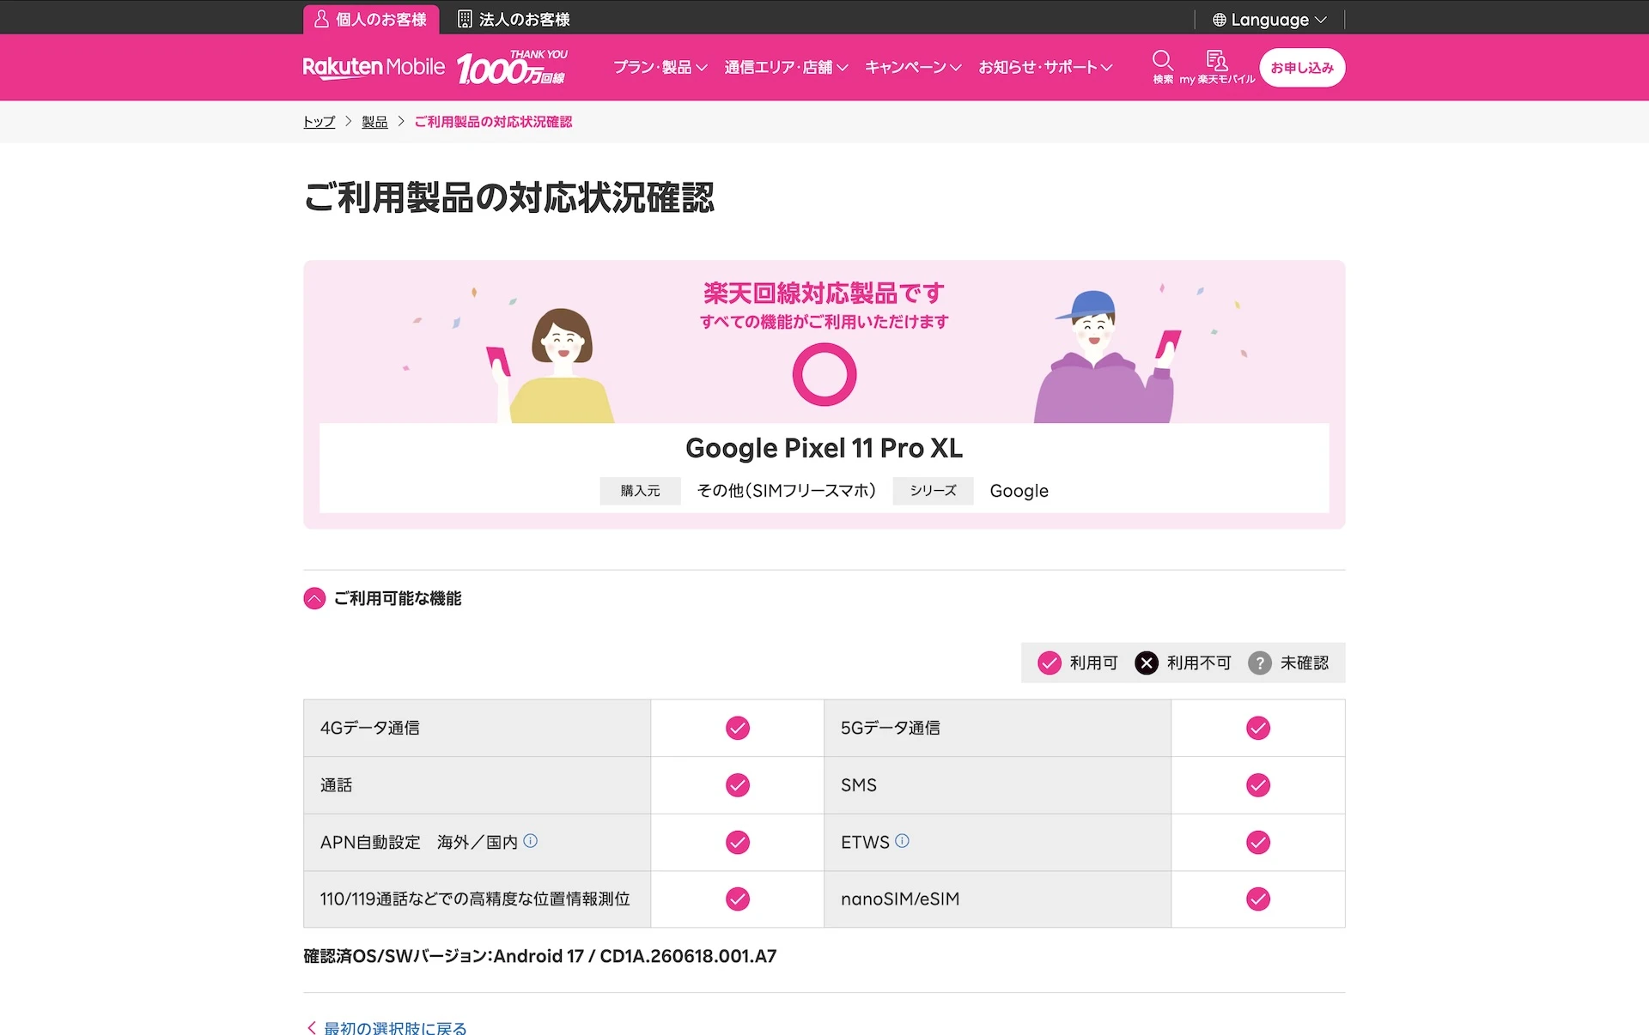
Task: Open the Language dropdown
Action: [x=1269, y=19]
